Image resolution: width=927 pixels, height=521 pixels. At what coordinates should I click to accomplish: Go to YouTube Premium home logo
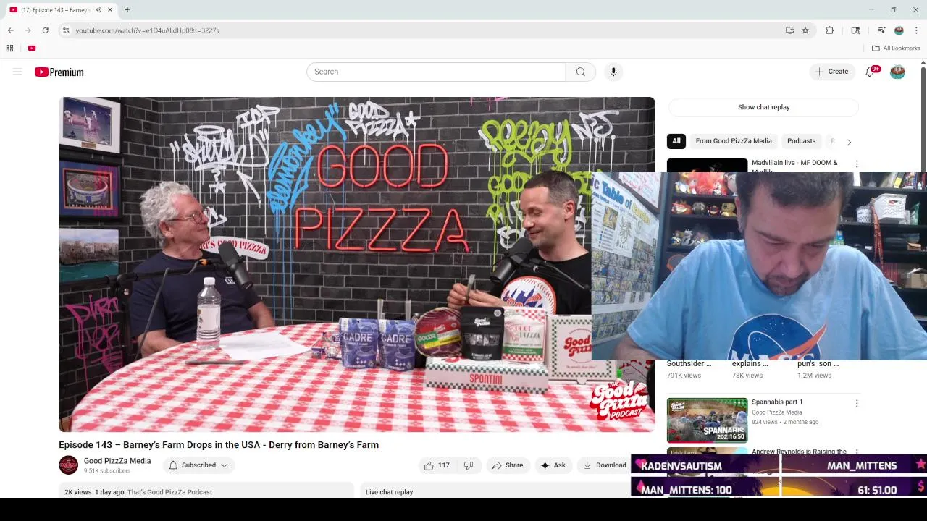pyautogui.click(x=59, y=72)
